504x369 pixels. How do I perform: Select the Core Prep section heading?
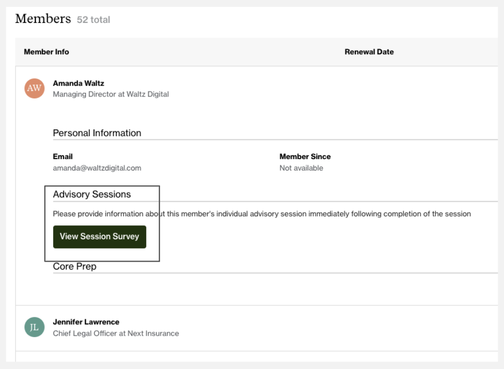click(75, 267)
